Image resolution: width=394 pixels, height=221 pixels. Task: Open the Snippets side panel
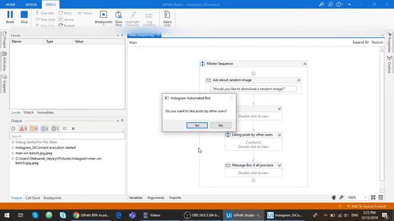pos(4,83)
